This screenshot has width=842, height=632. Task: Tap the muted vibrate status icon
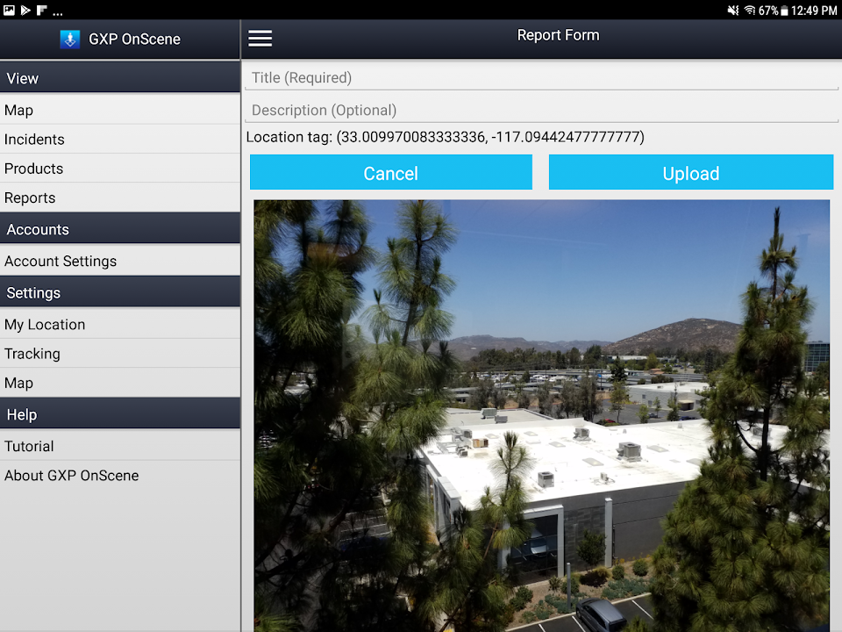[x=733, y=11]
